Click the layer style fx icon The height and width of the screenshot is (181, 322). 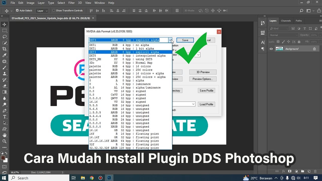point(284,171)
